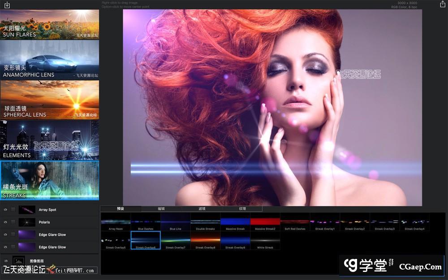This screenshot has height=280, width=448.
Task: Hide the Array Spot layer via eye icon
Action: tap(6, 210)
